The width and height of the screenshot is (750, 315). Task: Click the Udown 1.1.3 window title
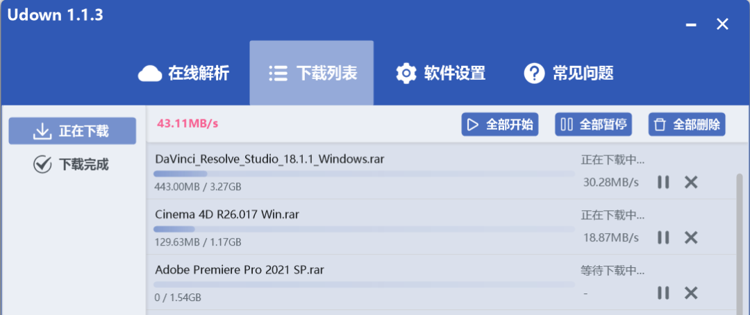pos(55,15)
